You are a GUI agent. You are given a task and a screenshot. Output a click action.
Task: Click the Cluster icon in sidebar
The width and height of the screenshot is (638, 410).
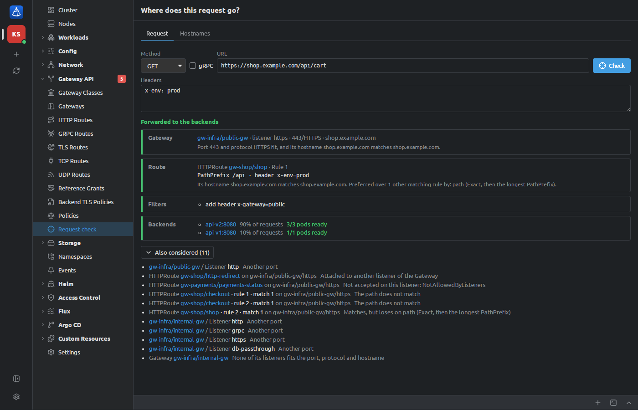pos(51,10)
